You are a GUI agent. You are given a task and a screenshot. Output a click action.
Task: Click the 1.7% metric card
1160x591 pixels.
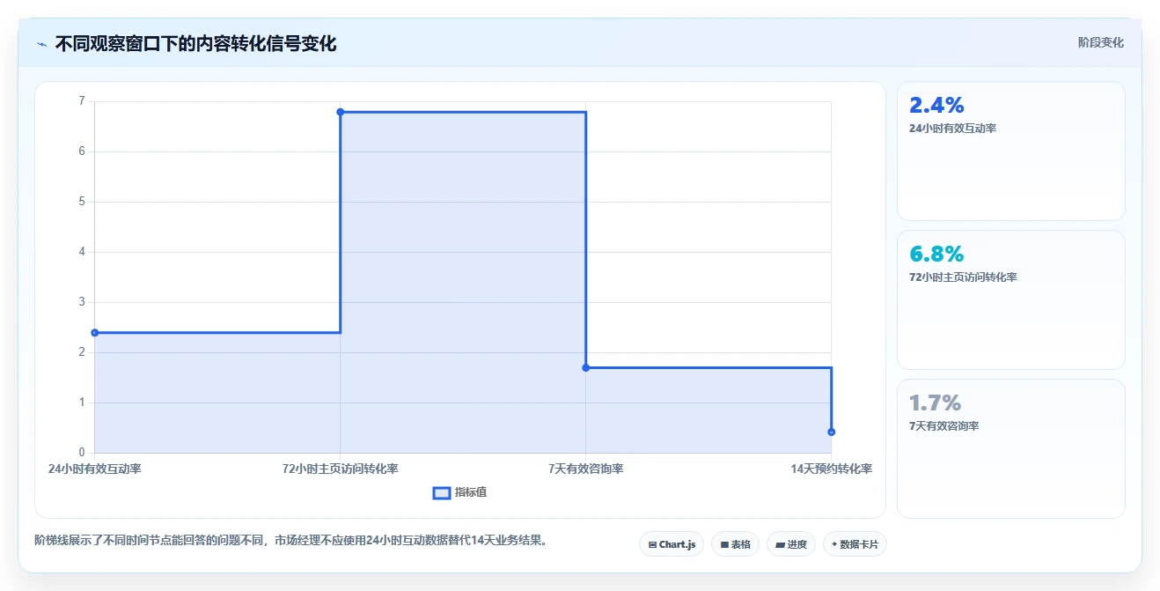tap(1010, 448)
